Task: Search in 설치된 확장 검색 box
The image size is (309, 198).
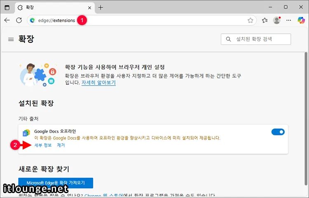Action: point(256,39)
